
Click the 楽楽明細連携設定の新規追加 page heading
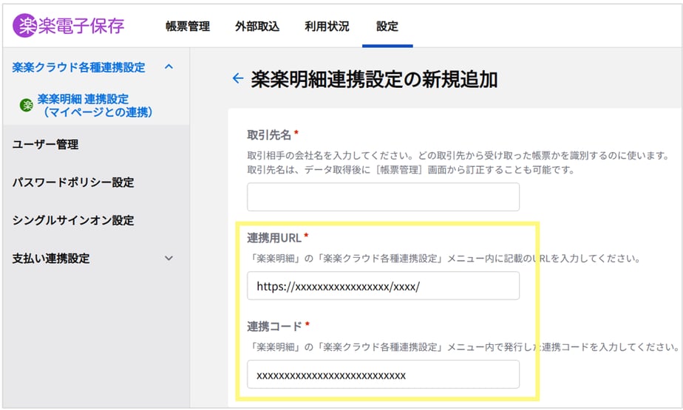click(x=374, y=79)
